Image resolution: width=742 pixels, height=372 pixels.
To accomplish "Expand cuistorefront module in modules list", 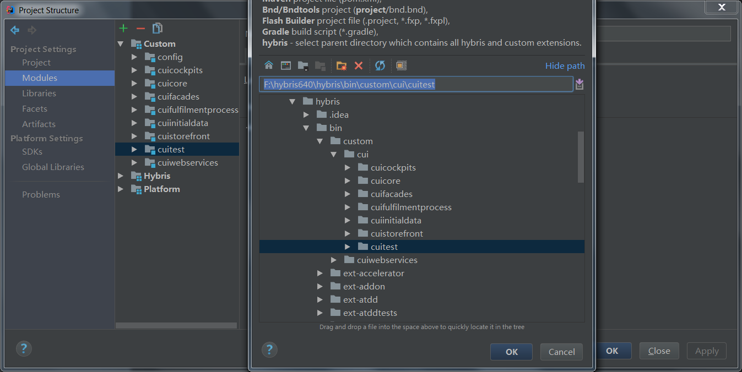I will click(134, 136).
